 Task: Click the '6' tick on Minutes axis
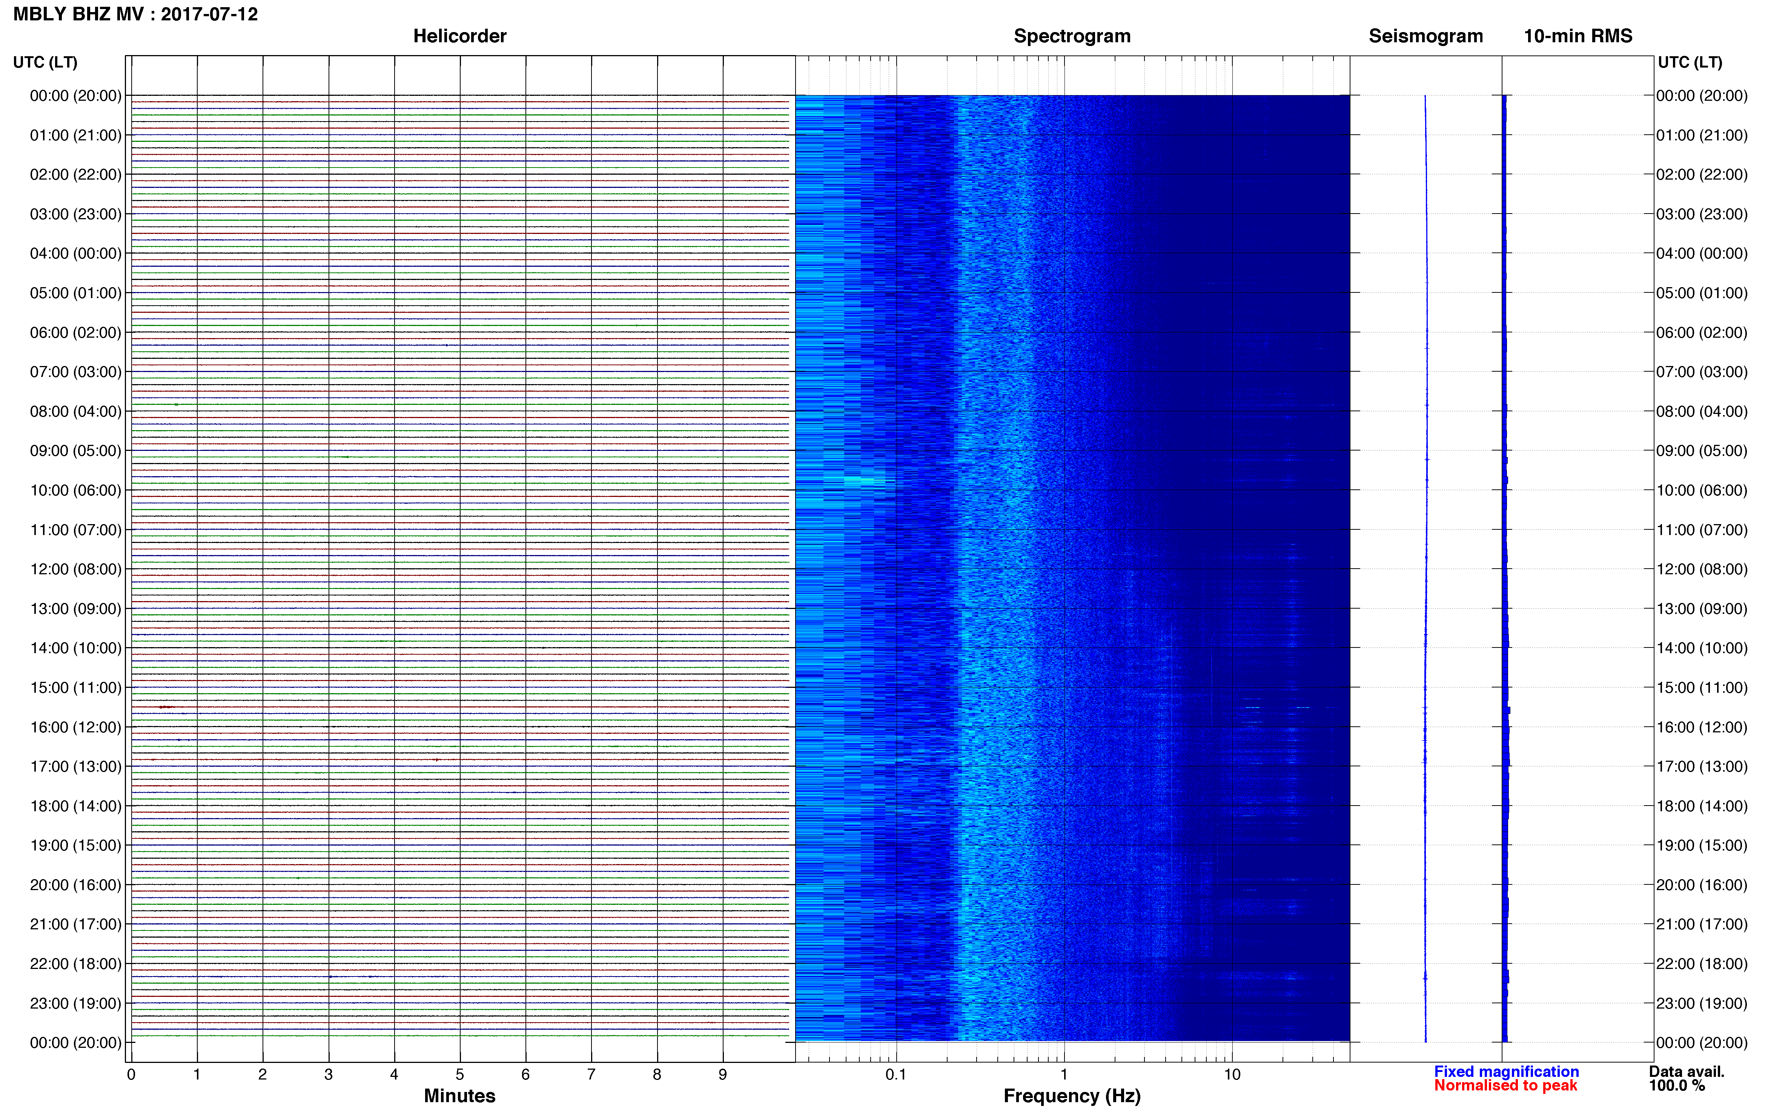525,1074
